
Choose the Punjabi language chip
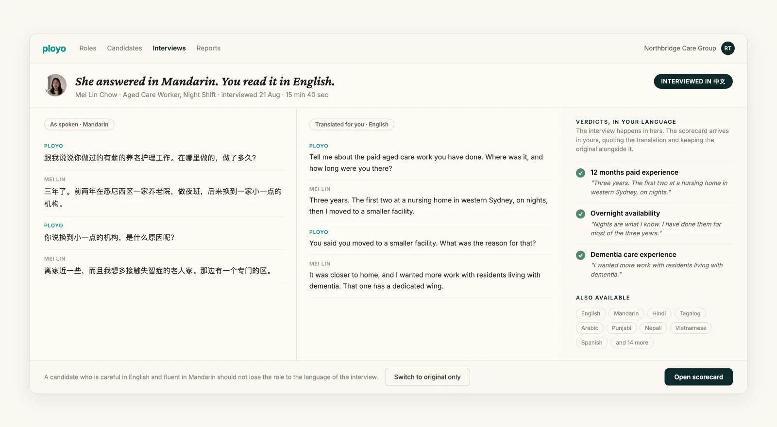tap(622, 328)
